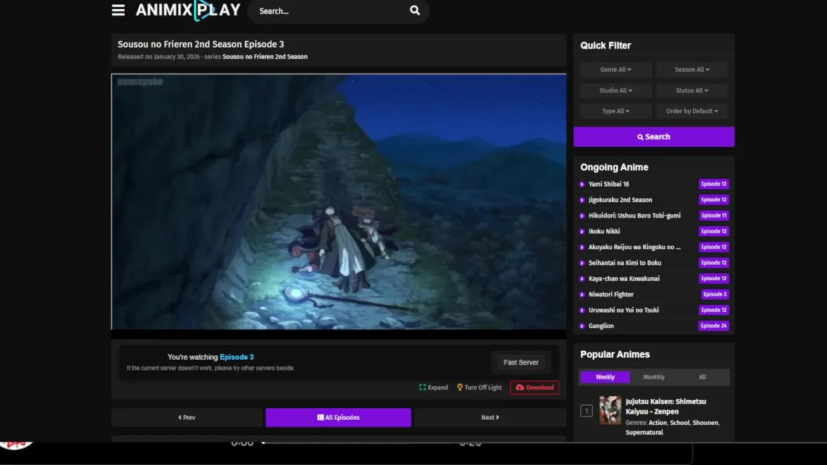Click the Episode 3 link under player
Viewport: 827px width, 465px height.
click(236, 357)
